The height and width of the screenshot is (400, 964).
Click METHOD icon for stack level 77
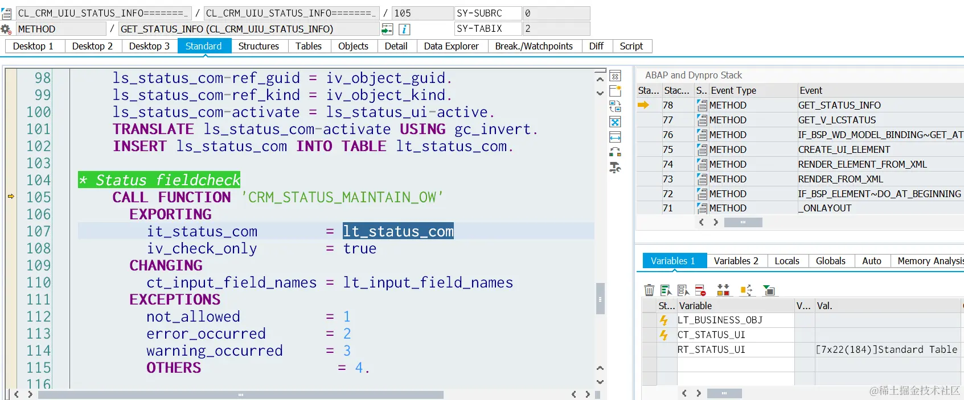(702, 120)
